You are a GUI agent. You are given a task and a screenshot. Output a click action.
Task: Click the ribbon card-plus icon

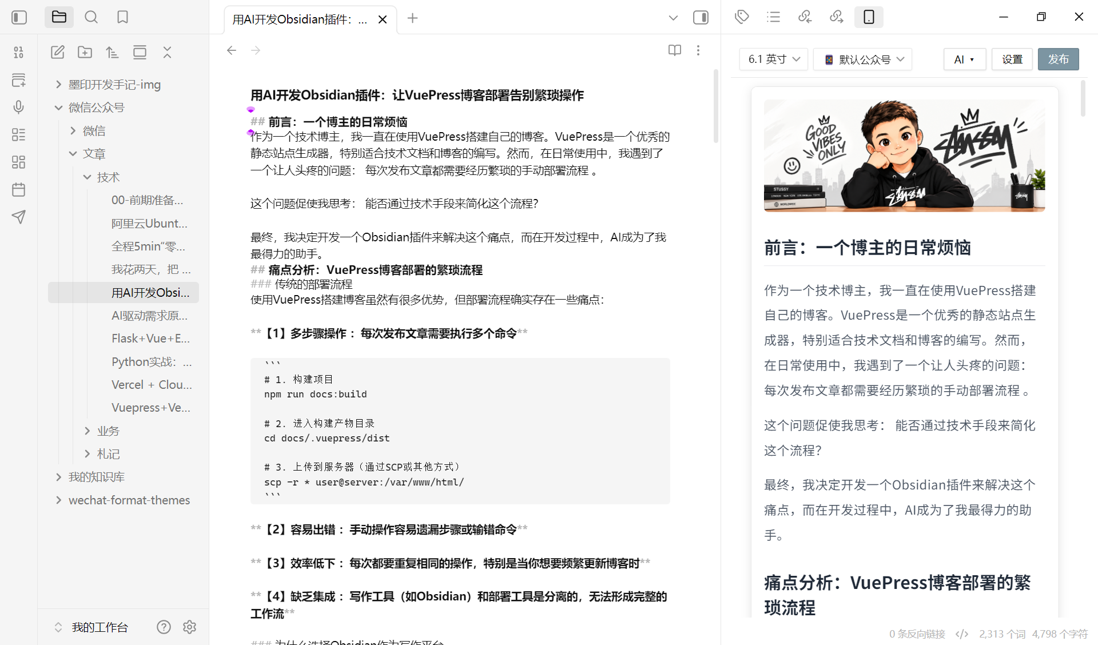click(18, 79)
